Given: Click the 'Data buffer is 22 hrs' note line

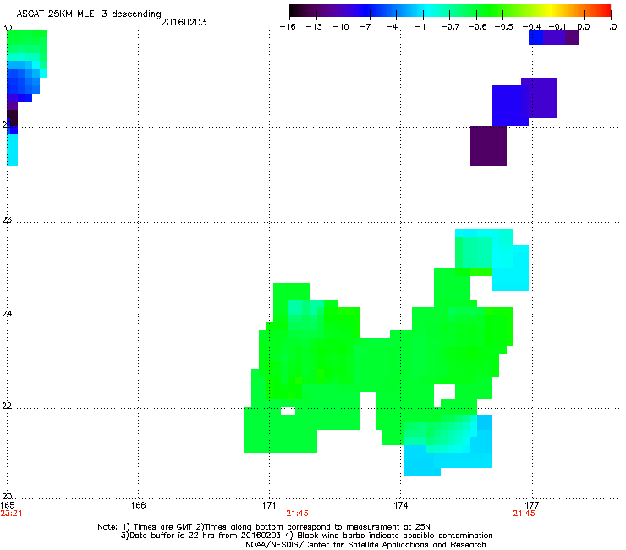Looking at the screenshot, I should click(306, 536).
